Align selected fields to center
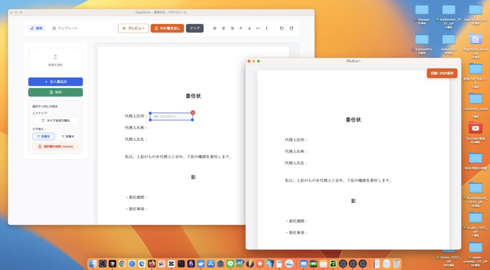 tap(223, 28)
